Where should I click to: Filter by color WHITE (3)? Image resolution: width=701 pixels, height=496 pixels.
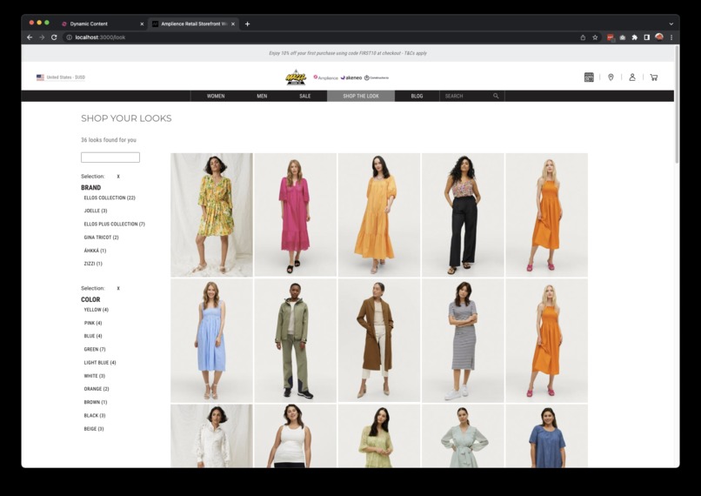[94, 376]
